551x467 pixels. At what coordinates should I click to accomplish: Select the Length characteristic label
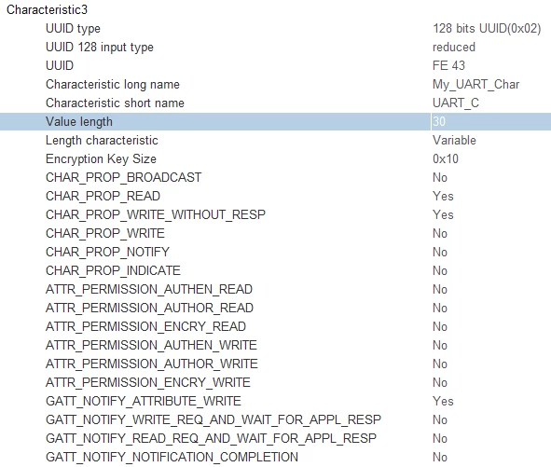click(x=102, y=140)
